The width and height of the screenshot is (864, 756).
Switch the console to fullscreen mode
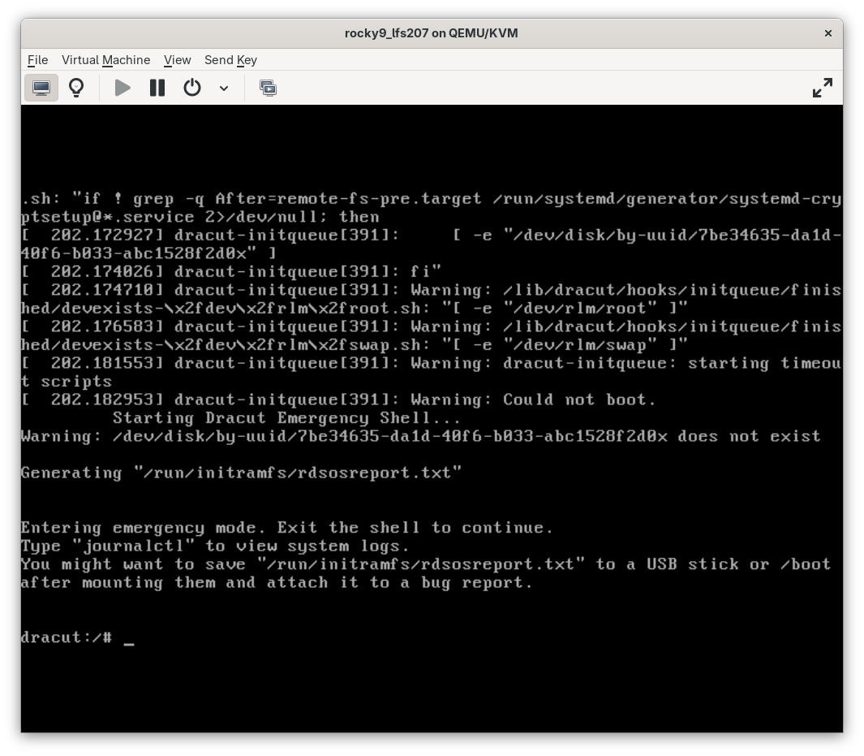[x=822, y=88]
